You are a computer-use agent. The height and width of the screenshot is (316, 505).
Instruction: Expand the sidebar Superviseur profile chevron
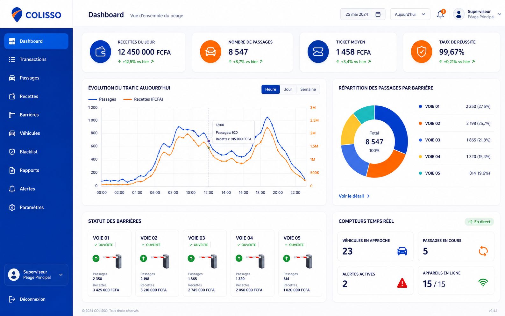(x=61, y=275)
